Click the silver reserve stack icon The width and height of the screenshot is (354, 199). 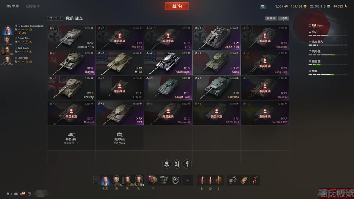point(263,6)
